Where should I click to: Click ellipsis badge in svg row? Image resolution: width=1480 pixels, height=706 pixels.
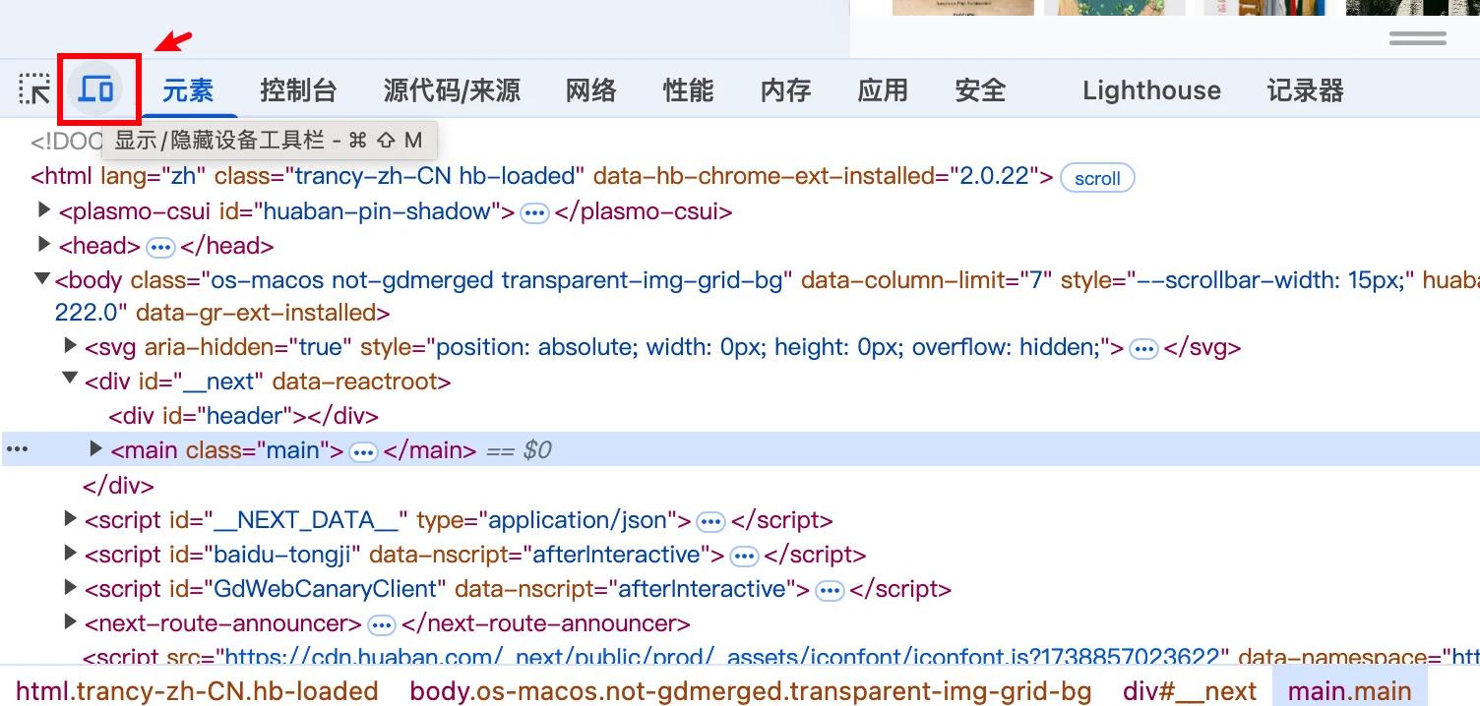1143,349
